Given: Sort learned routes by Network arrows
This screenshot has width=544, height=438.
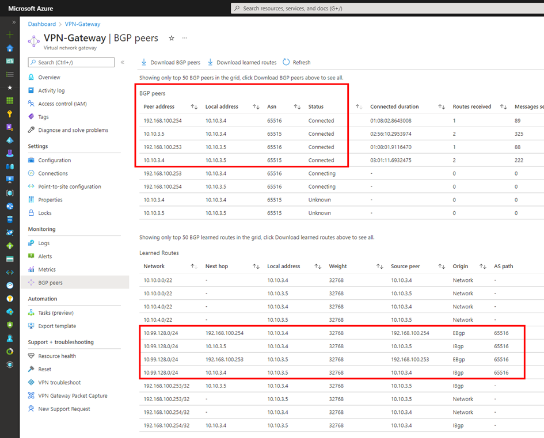Looking at the screenshot, I should click(x=194, y=266).
